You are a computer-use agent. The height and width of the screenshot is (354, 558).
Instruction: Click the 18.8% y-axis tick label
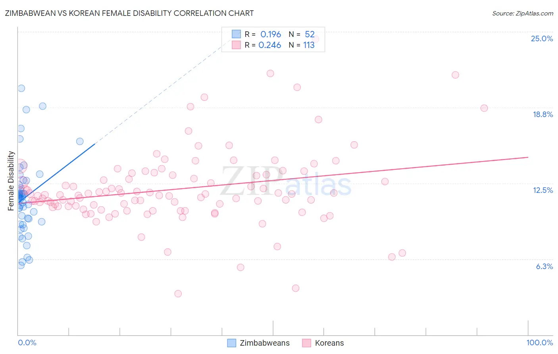click(543, 114)
